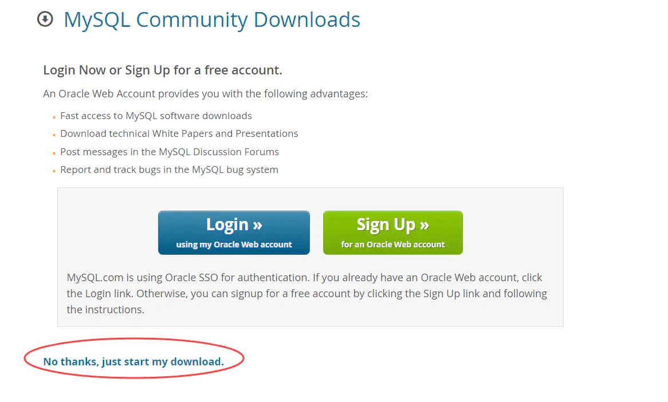Click the paragraph's last line 'the instructions.'
This screenshot has width=668, height=402.
coord(105,310)
